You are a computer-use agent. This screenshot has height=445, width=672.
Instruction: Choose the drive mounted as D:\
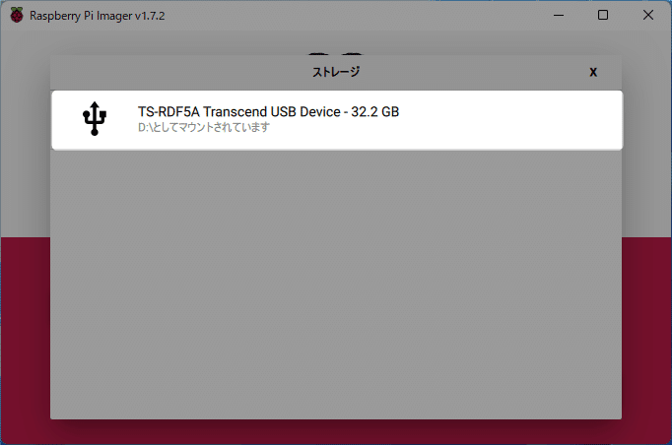(x=337, y=120)
